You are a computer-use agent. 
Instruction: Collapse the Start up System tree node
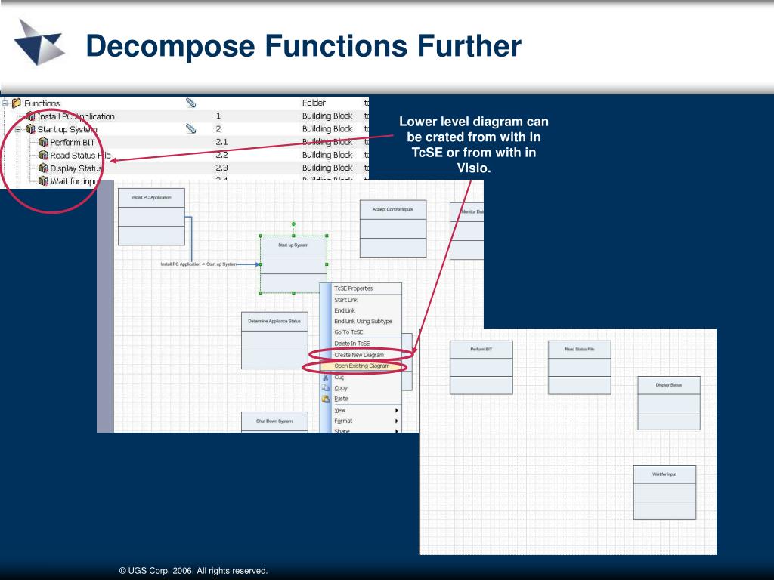click(x=18, y=129)
